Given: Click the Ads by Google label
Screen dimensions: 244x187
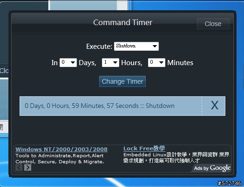Looking at the screenshot, I should [212, 168].
